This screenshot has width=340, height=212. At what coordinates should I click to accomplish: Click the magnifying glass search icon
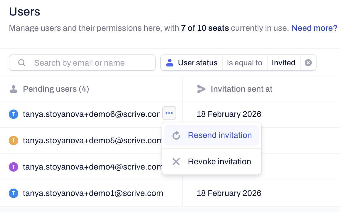click(22, 63)
